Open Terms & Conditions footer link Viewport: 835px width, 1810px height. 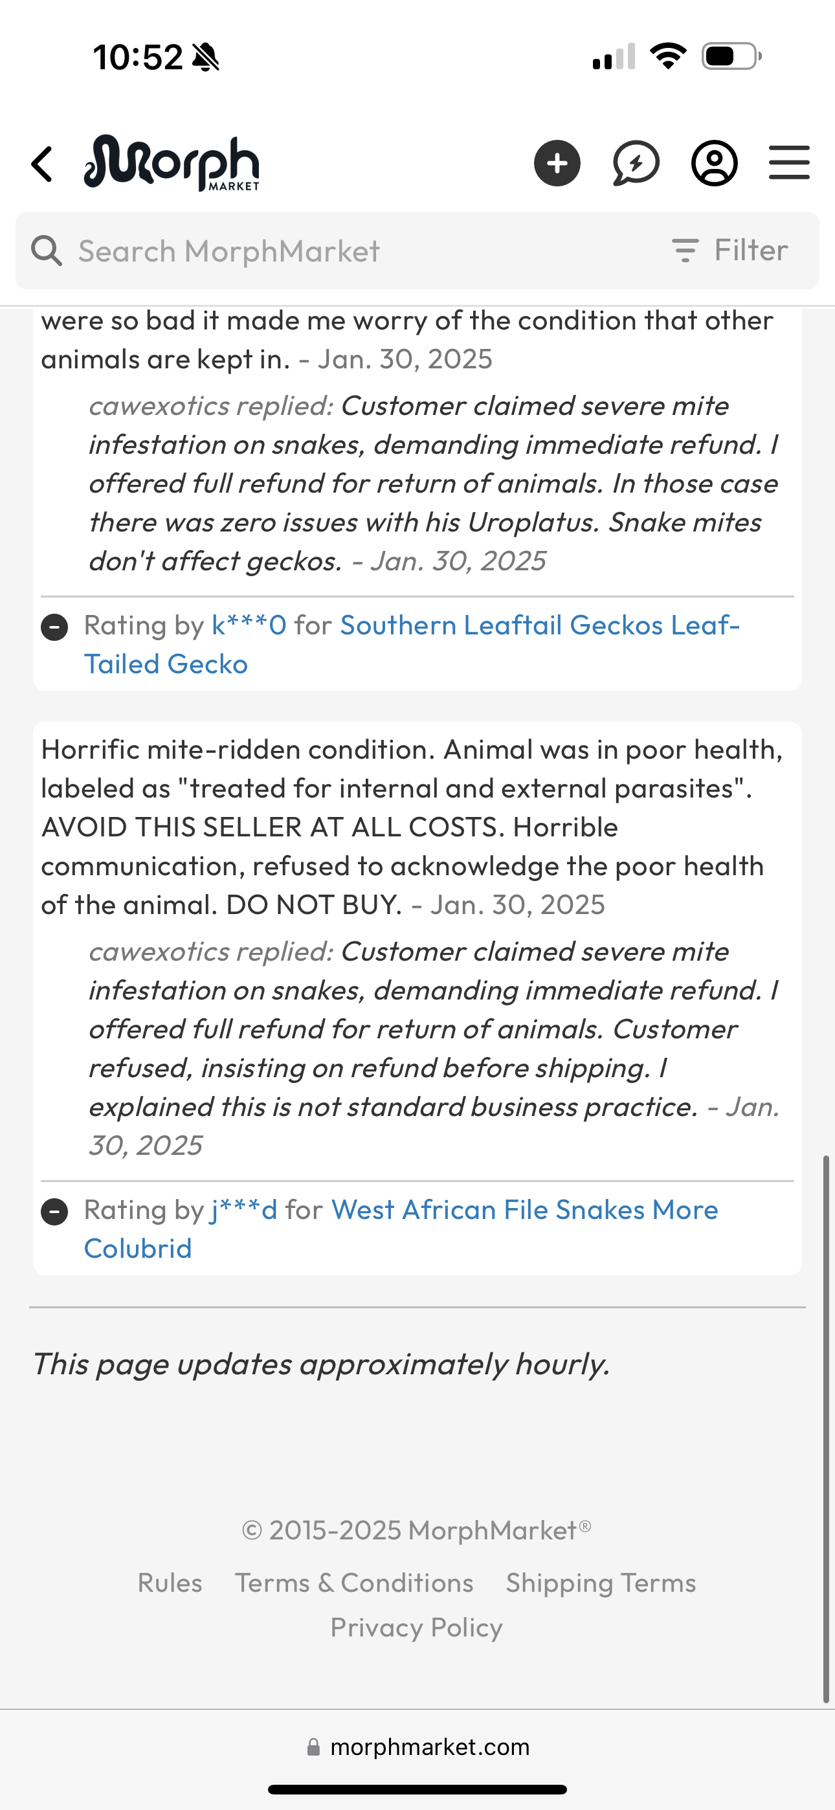point(354,1582)
